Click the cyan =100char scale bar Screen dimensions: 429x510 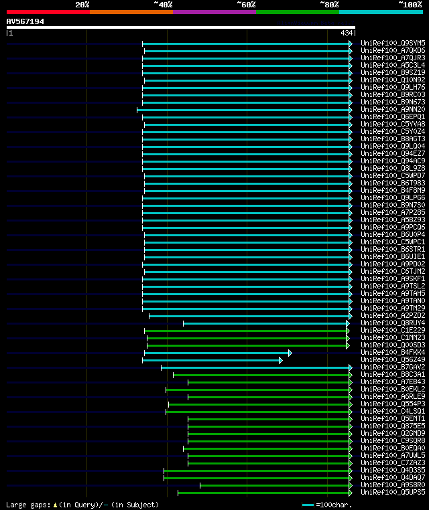coord(308,505)
